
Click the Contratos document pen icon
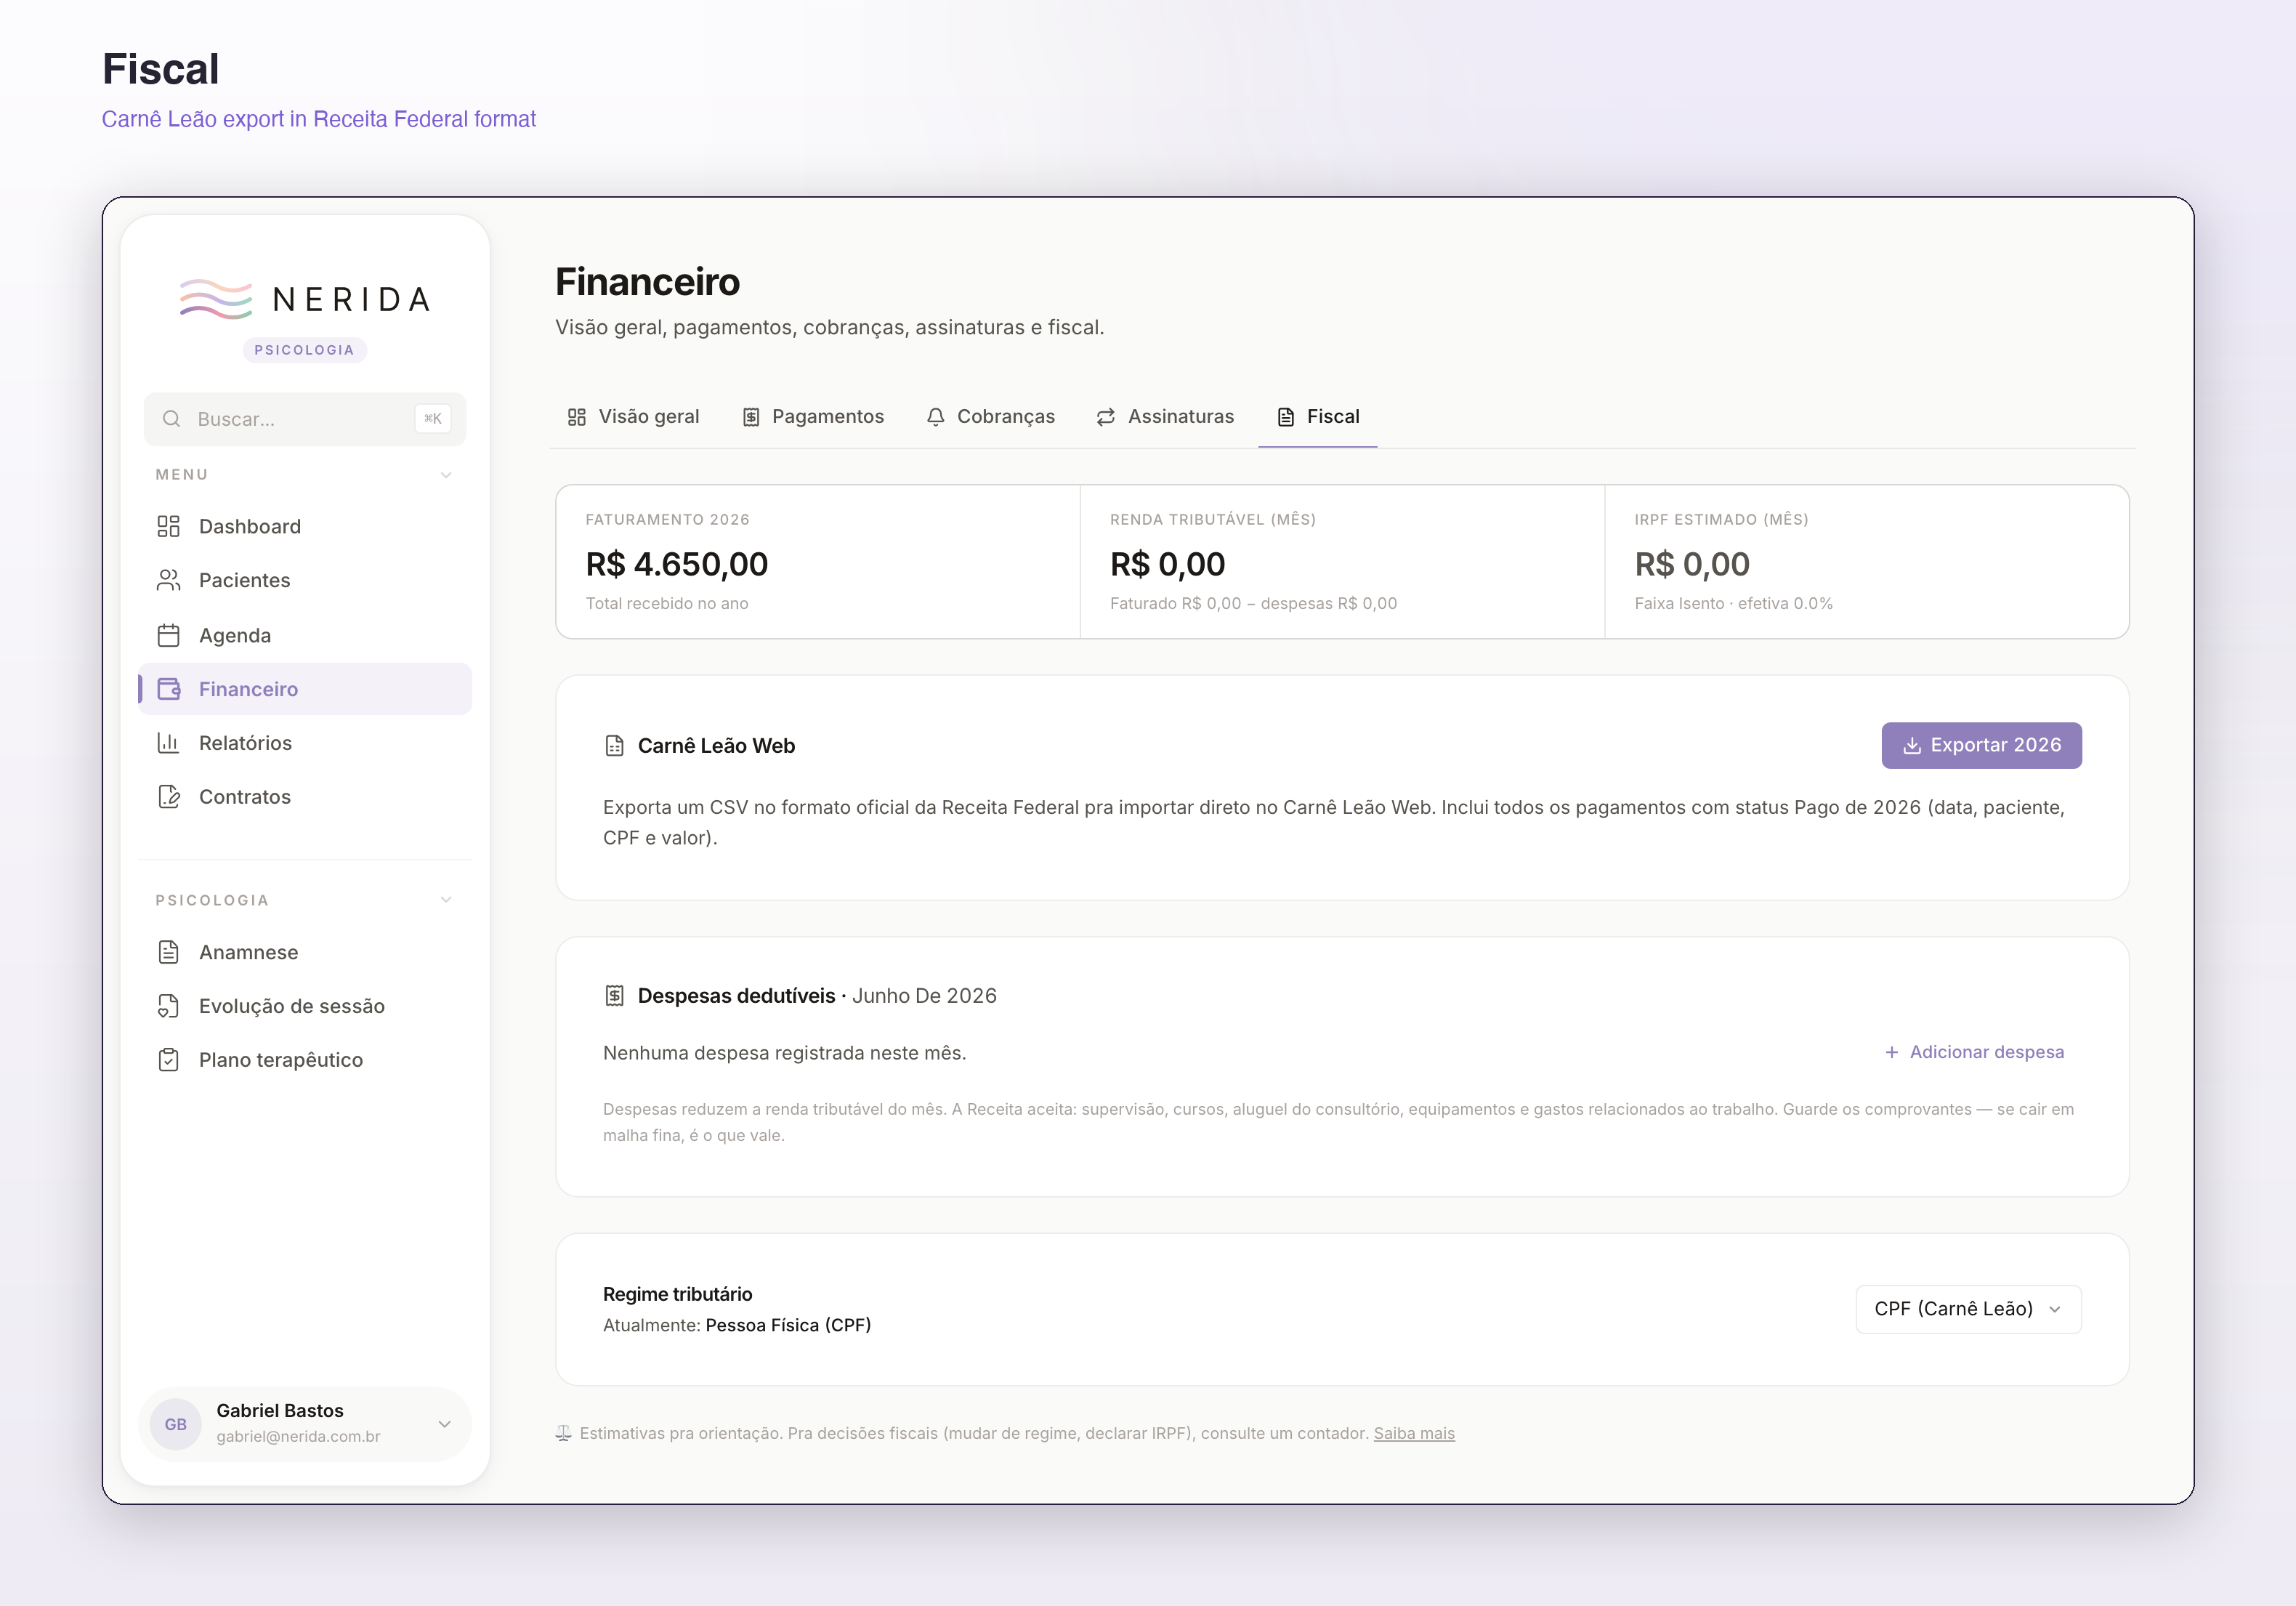(x=168, y=797)
